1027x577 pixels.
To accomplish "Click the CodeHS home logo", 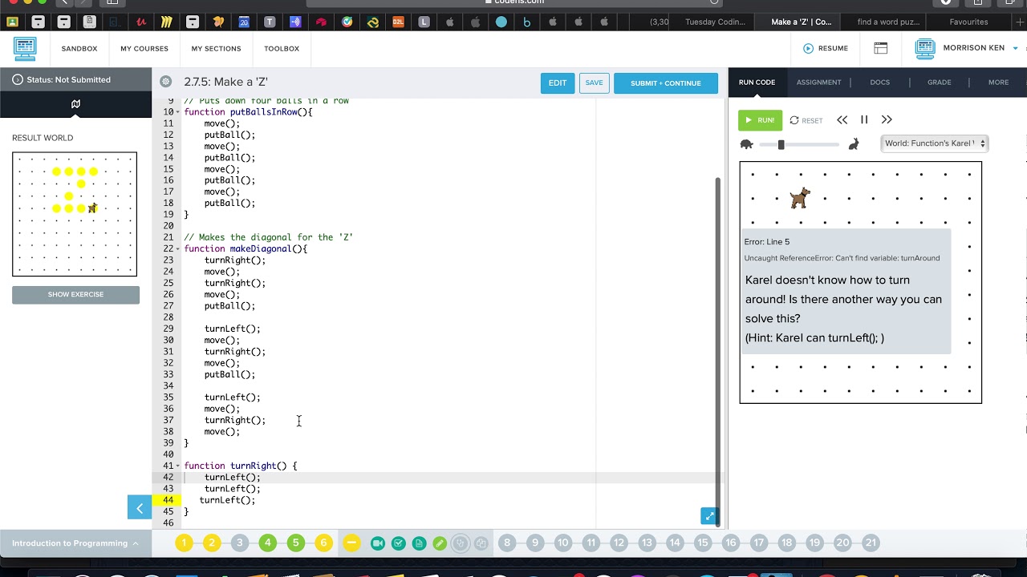I will pyautogui.click(x=25, y=48).
